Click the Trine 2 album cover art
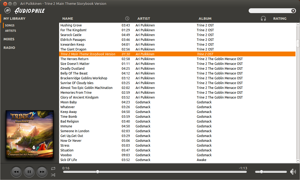This screenshot has height=180, width=300. point(30,134)
